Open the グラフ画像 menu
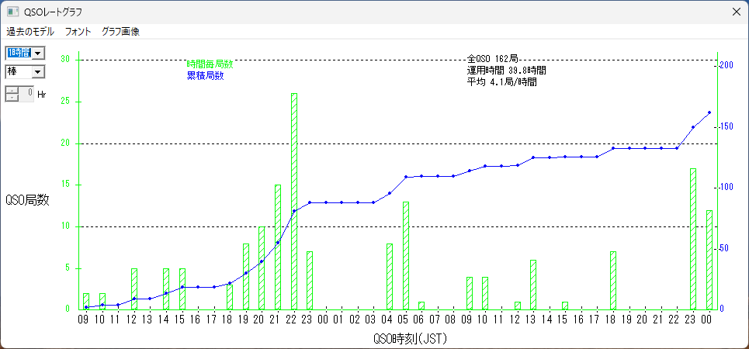The image size is (749, 349). (x=120, y=32)
